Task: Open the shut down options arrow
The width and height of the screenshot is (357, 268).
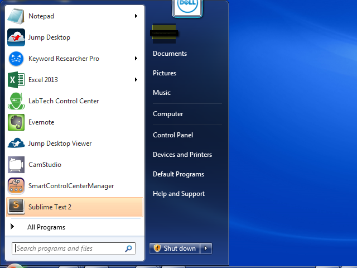Action: (206, 248)
